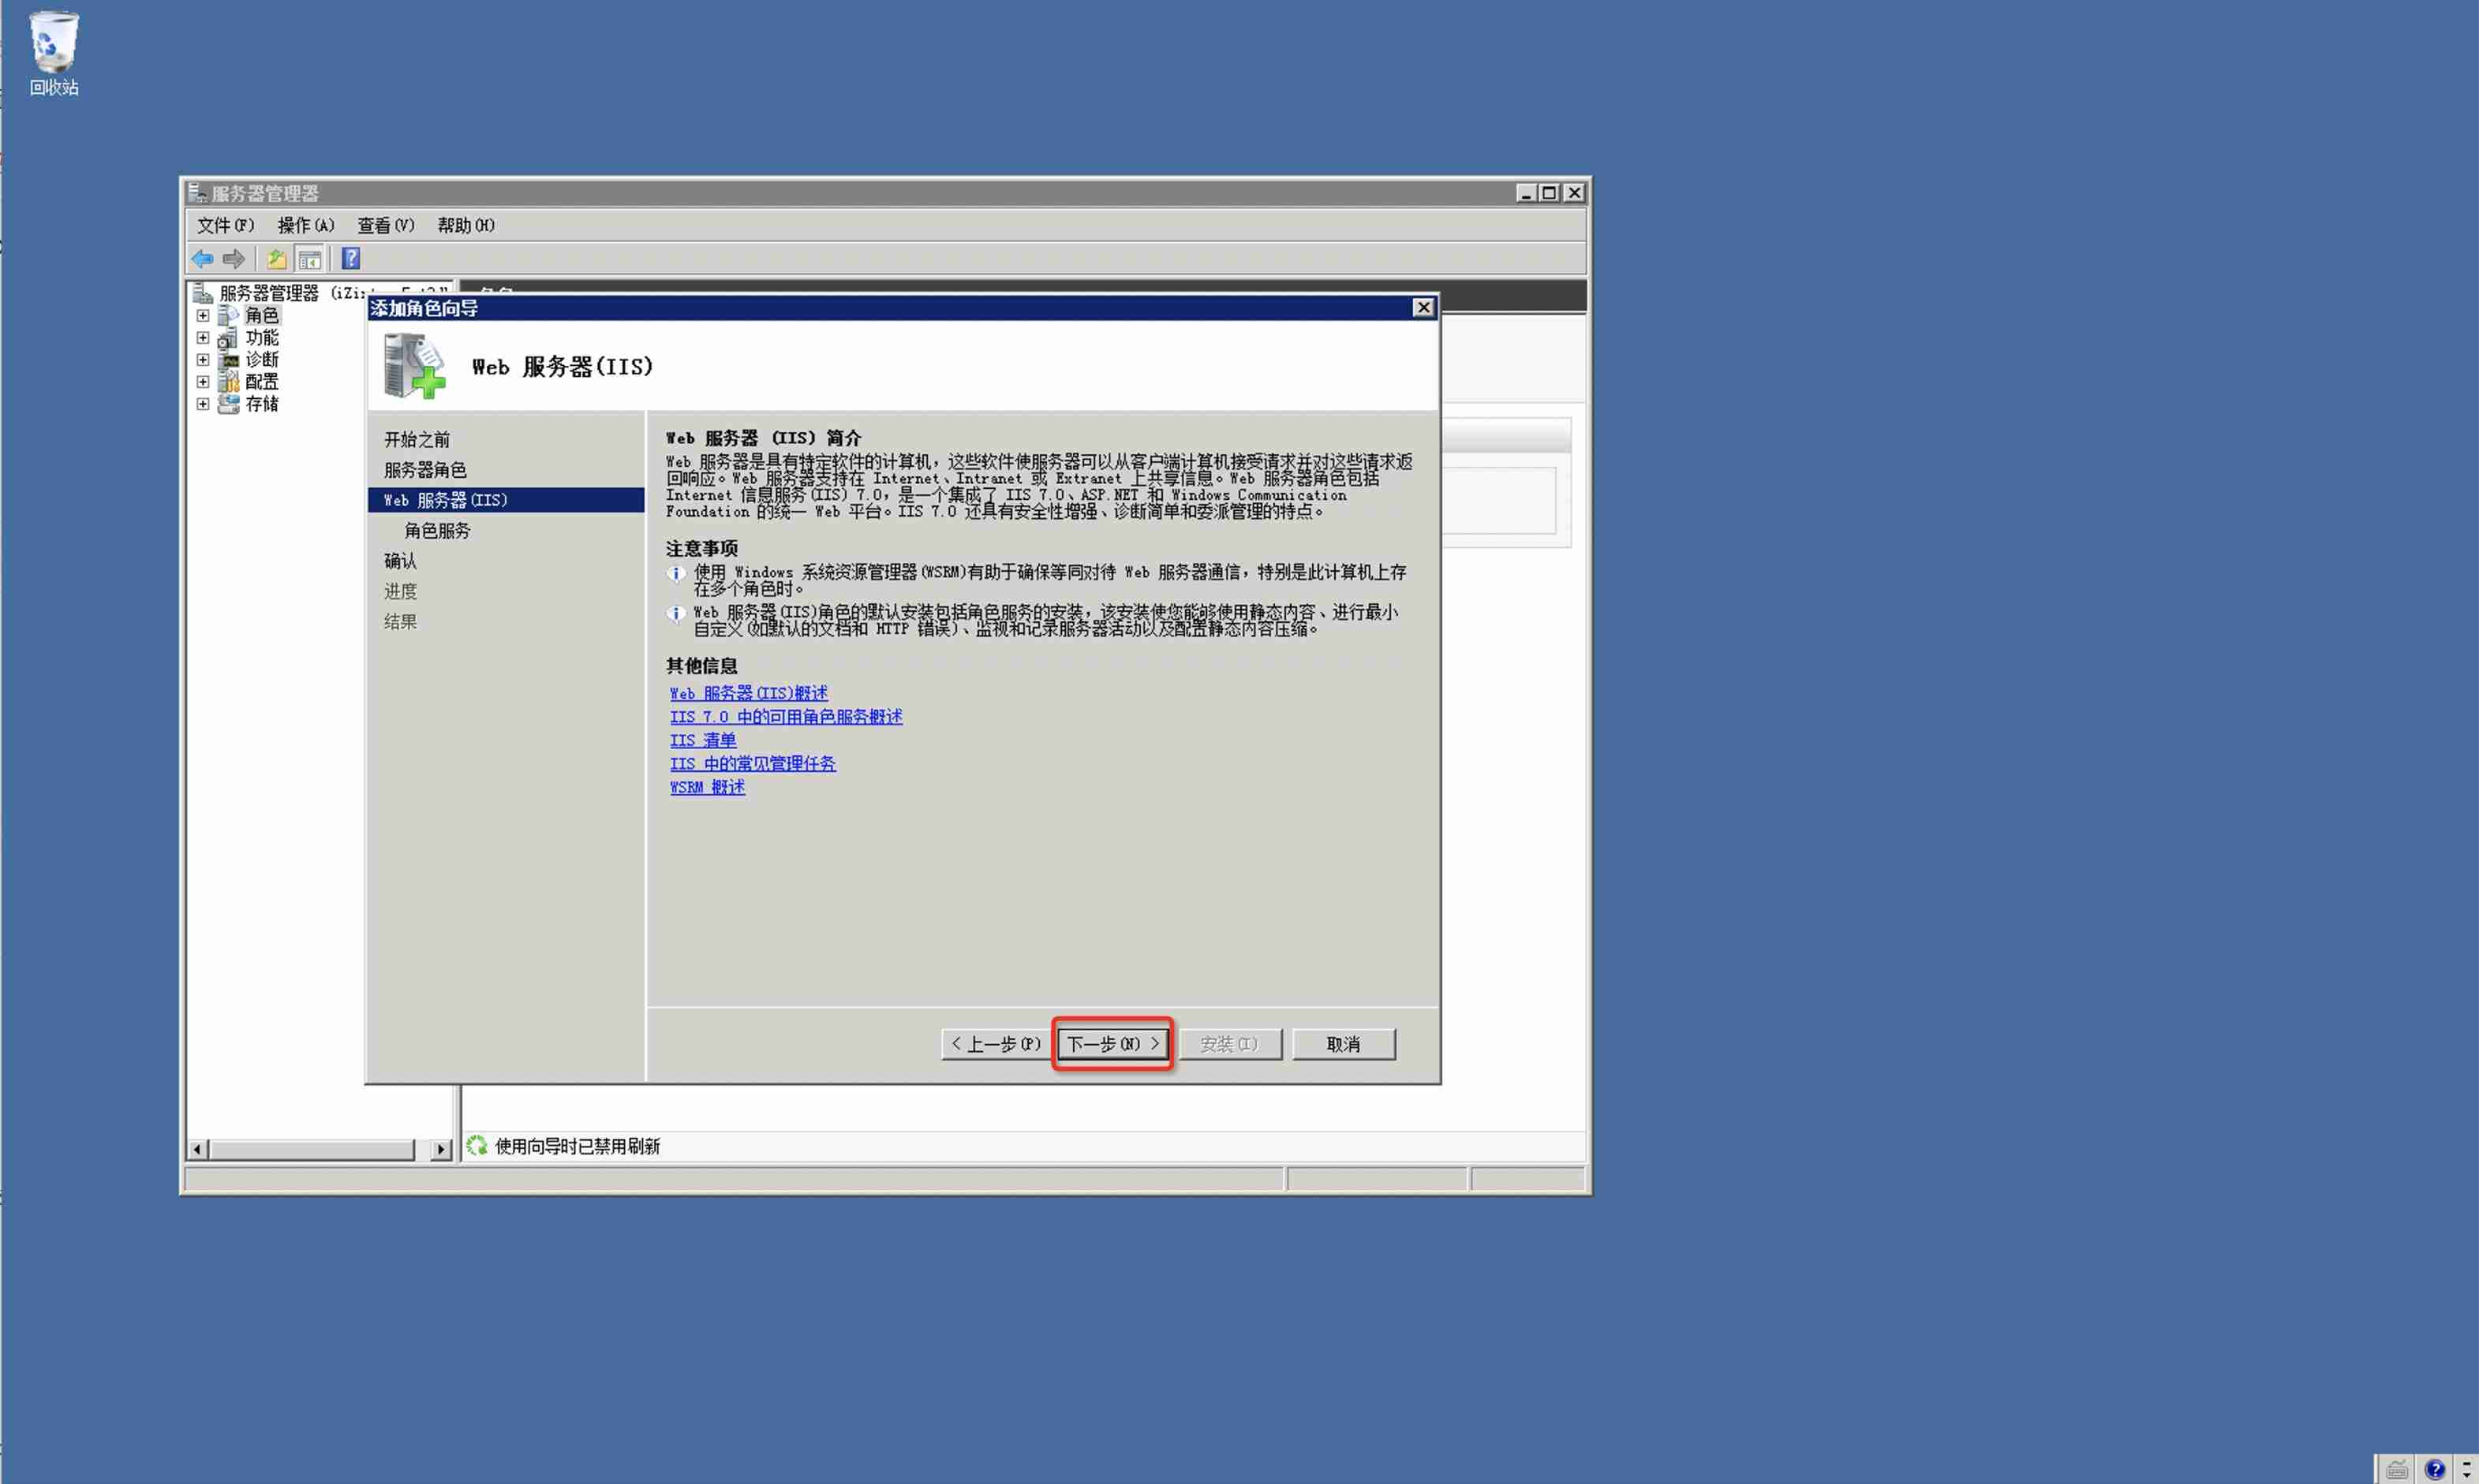Image resolution: width=2479 pixels, height=1484 pixels.
Task: Click the show/hide console tree toolbar icon
Action: coord(310,259)
